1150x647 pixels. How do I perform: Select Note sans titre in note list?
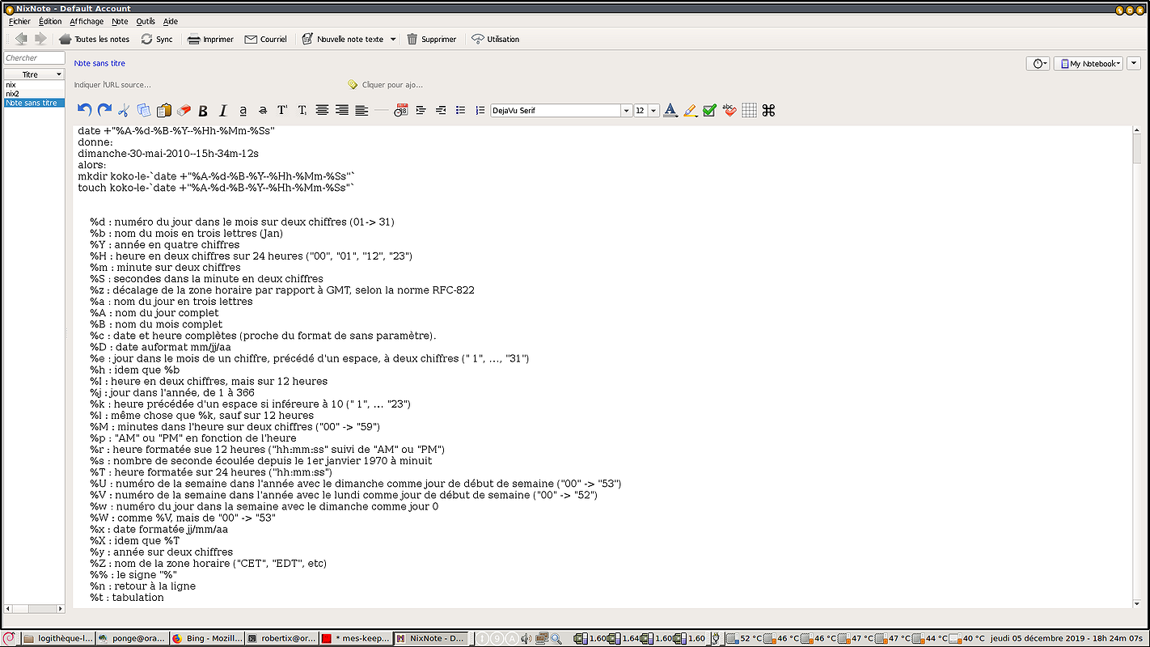[x=34, y=103]
